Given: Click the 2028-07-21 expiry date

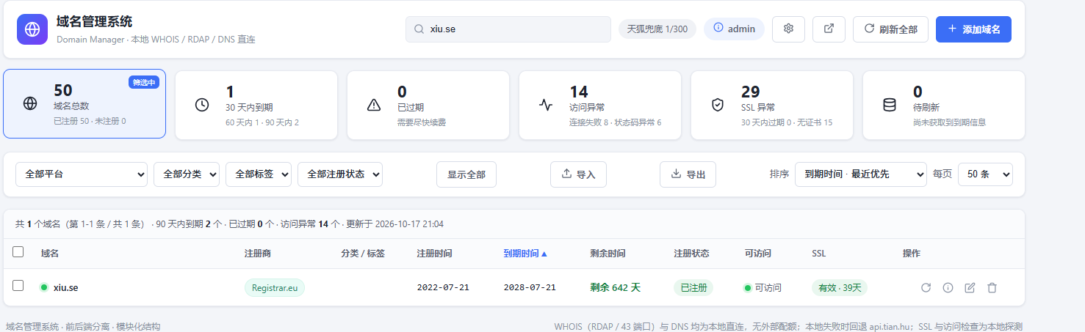Looking at the screenshot, I should coord(530,287).
